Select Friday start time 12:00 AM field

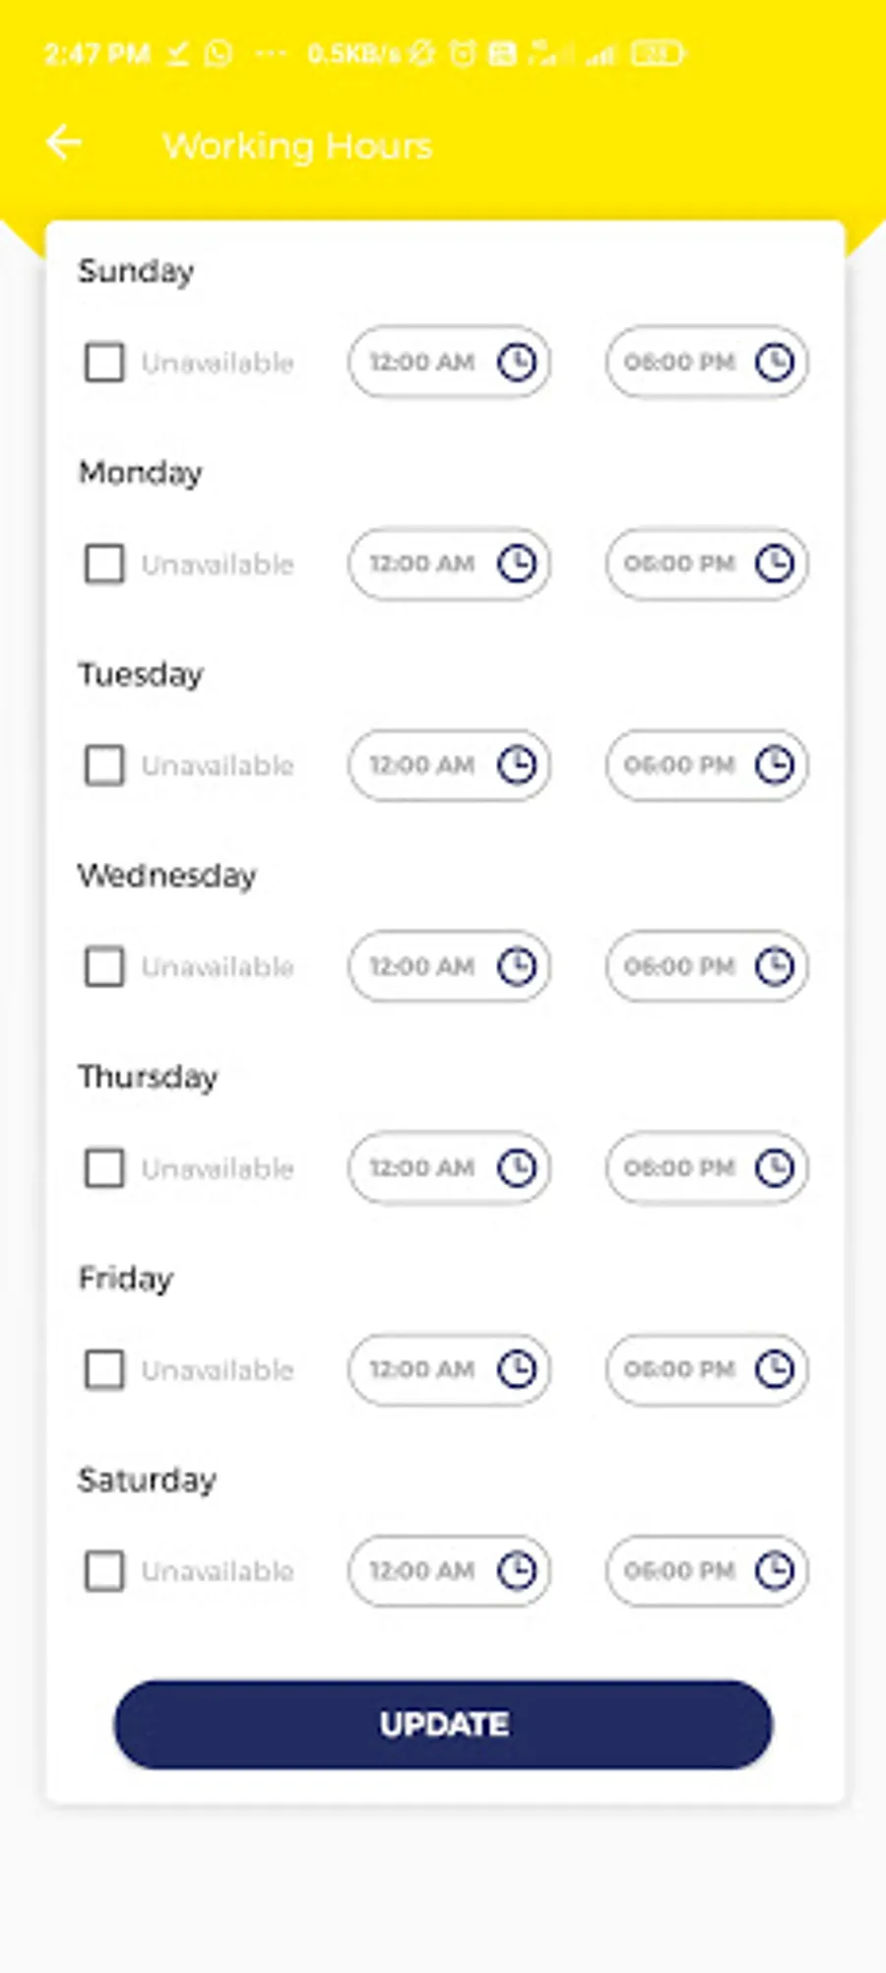(x=423, y=1369)
